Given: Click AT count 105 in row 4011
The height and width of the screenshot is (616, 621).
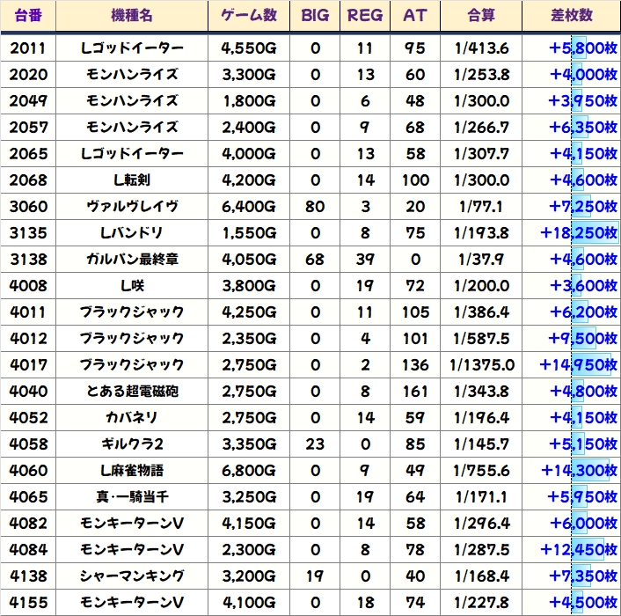Looking at the screenshot, I should (x=415, y=312).
